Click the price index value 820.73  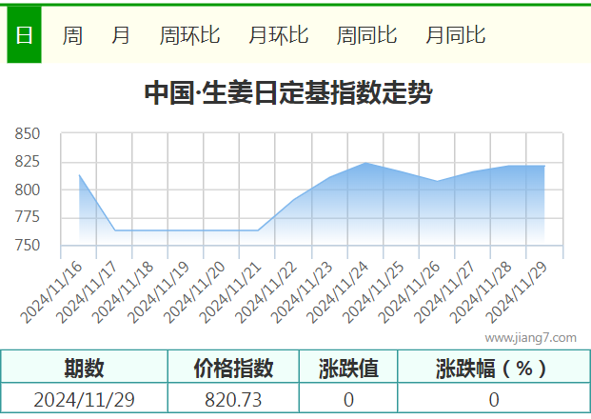point(233,400)
